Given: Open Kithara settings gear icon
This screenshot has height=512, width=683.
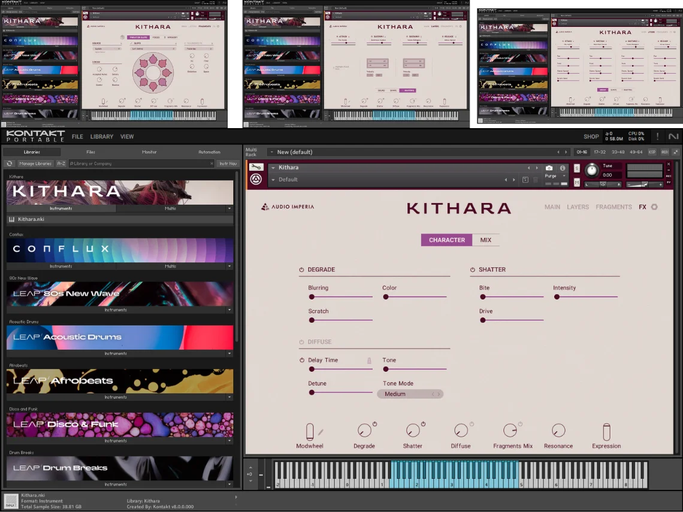Looking at the screenshot, I should (654, 207).
